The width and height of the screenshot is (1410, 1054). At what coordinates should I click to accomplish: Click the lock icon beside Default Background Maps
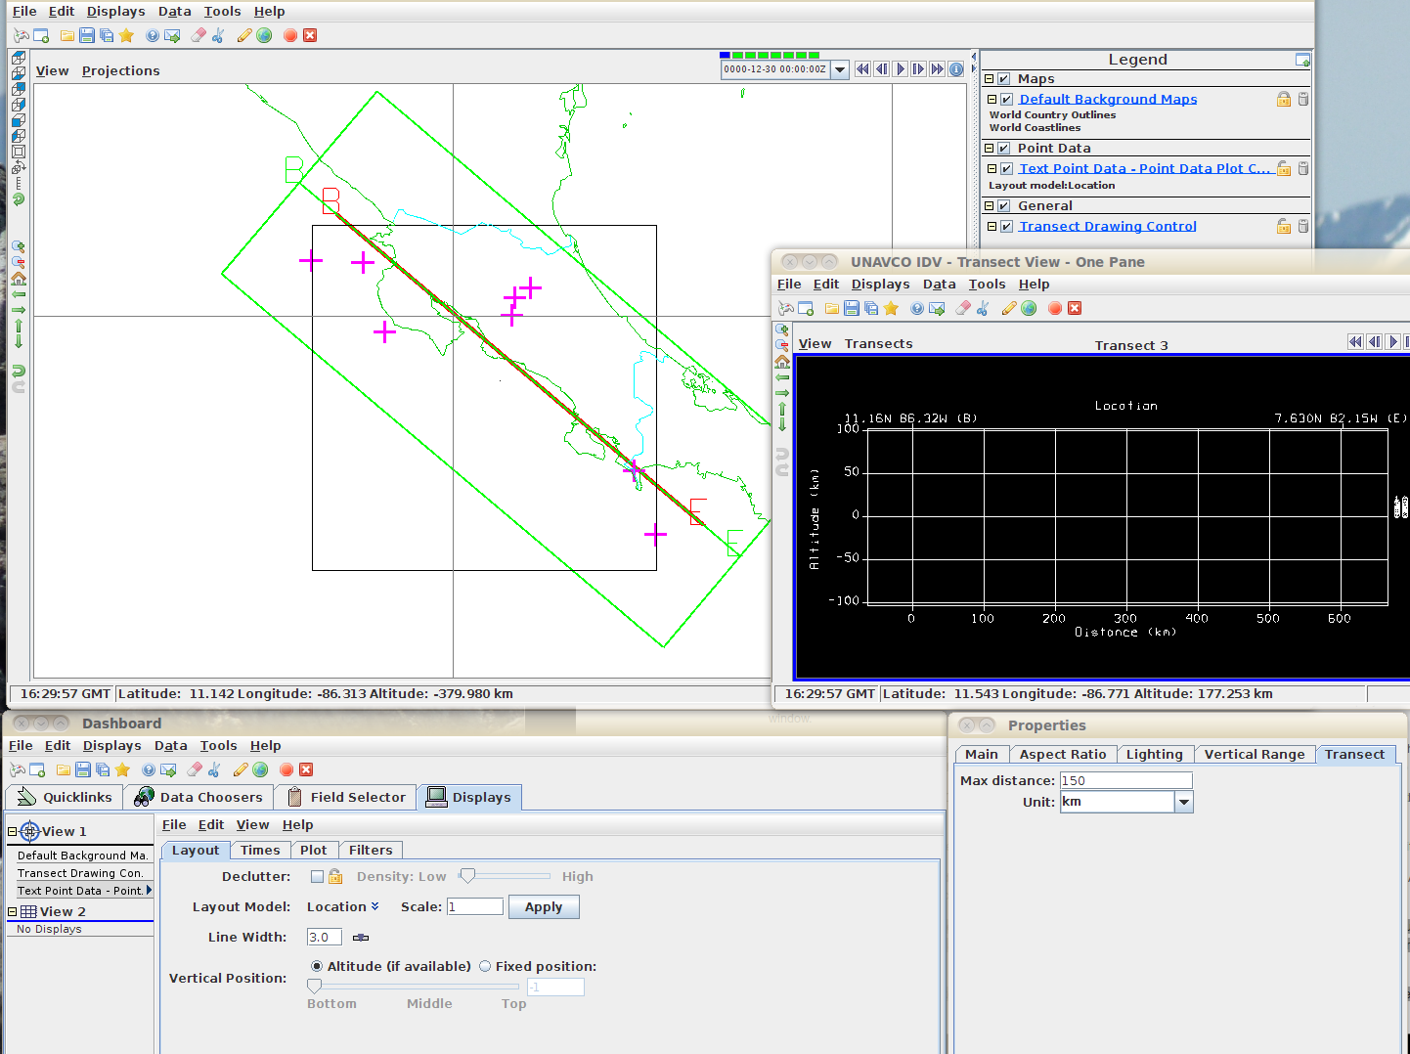(1283, 100)
